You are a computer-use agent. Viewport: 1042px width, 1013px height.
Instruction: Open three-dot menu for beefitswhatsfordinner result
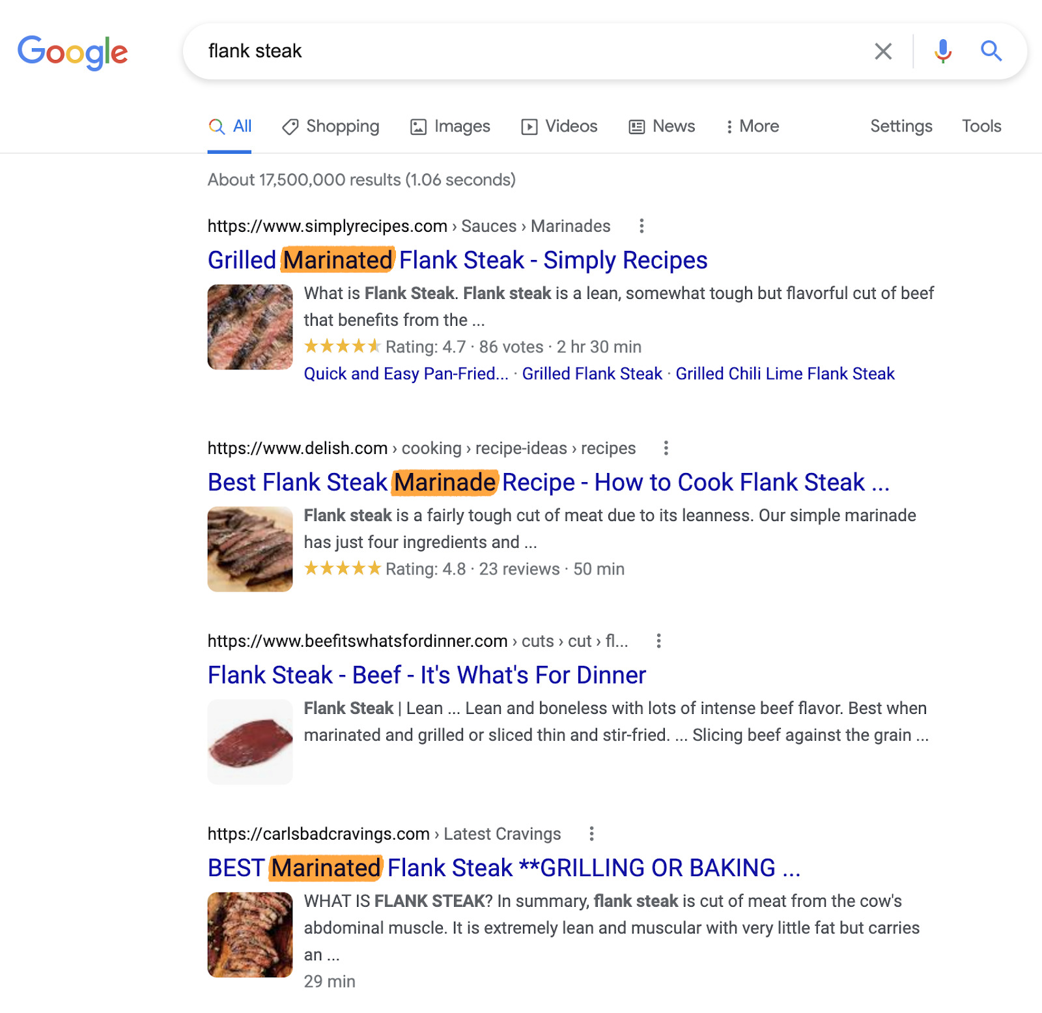point(658,641)
